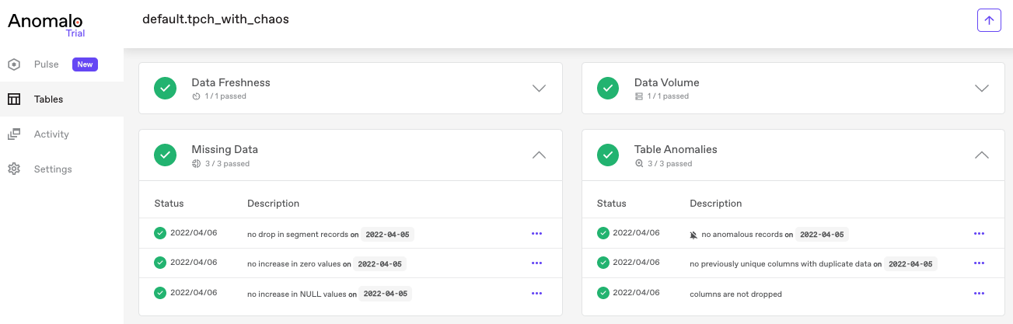Click 2022-04-05 date tag on NULL values

[384, 294]
